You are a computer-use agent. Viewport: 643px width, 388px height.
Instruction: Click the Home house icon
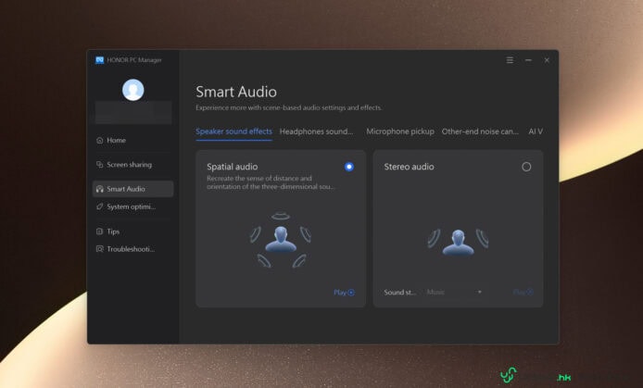(x=100, y=140)
